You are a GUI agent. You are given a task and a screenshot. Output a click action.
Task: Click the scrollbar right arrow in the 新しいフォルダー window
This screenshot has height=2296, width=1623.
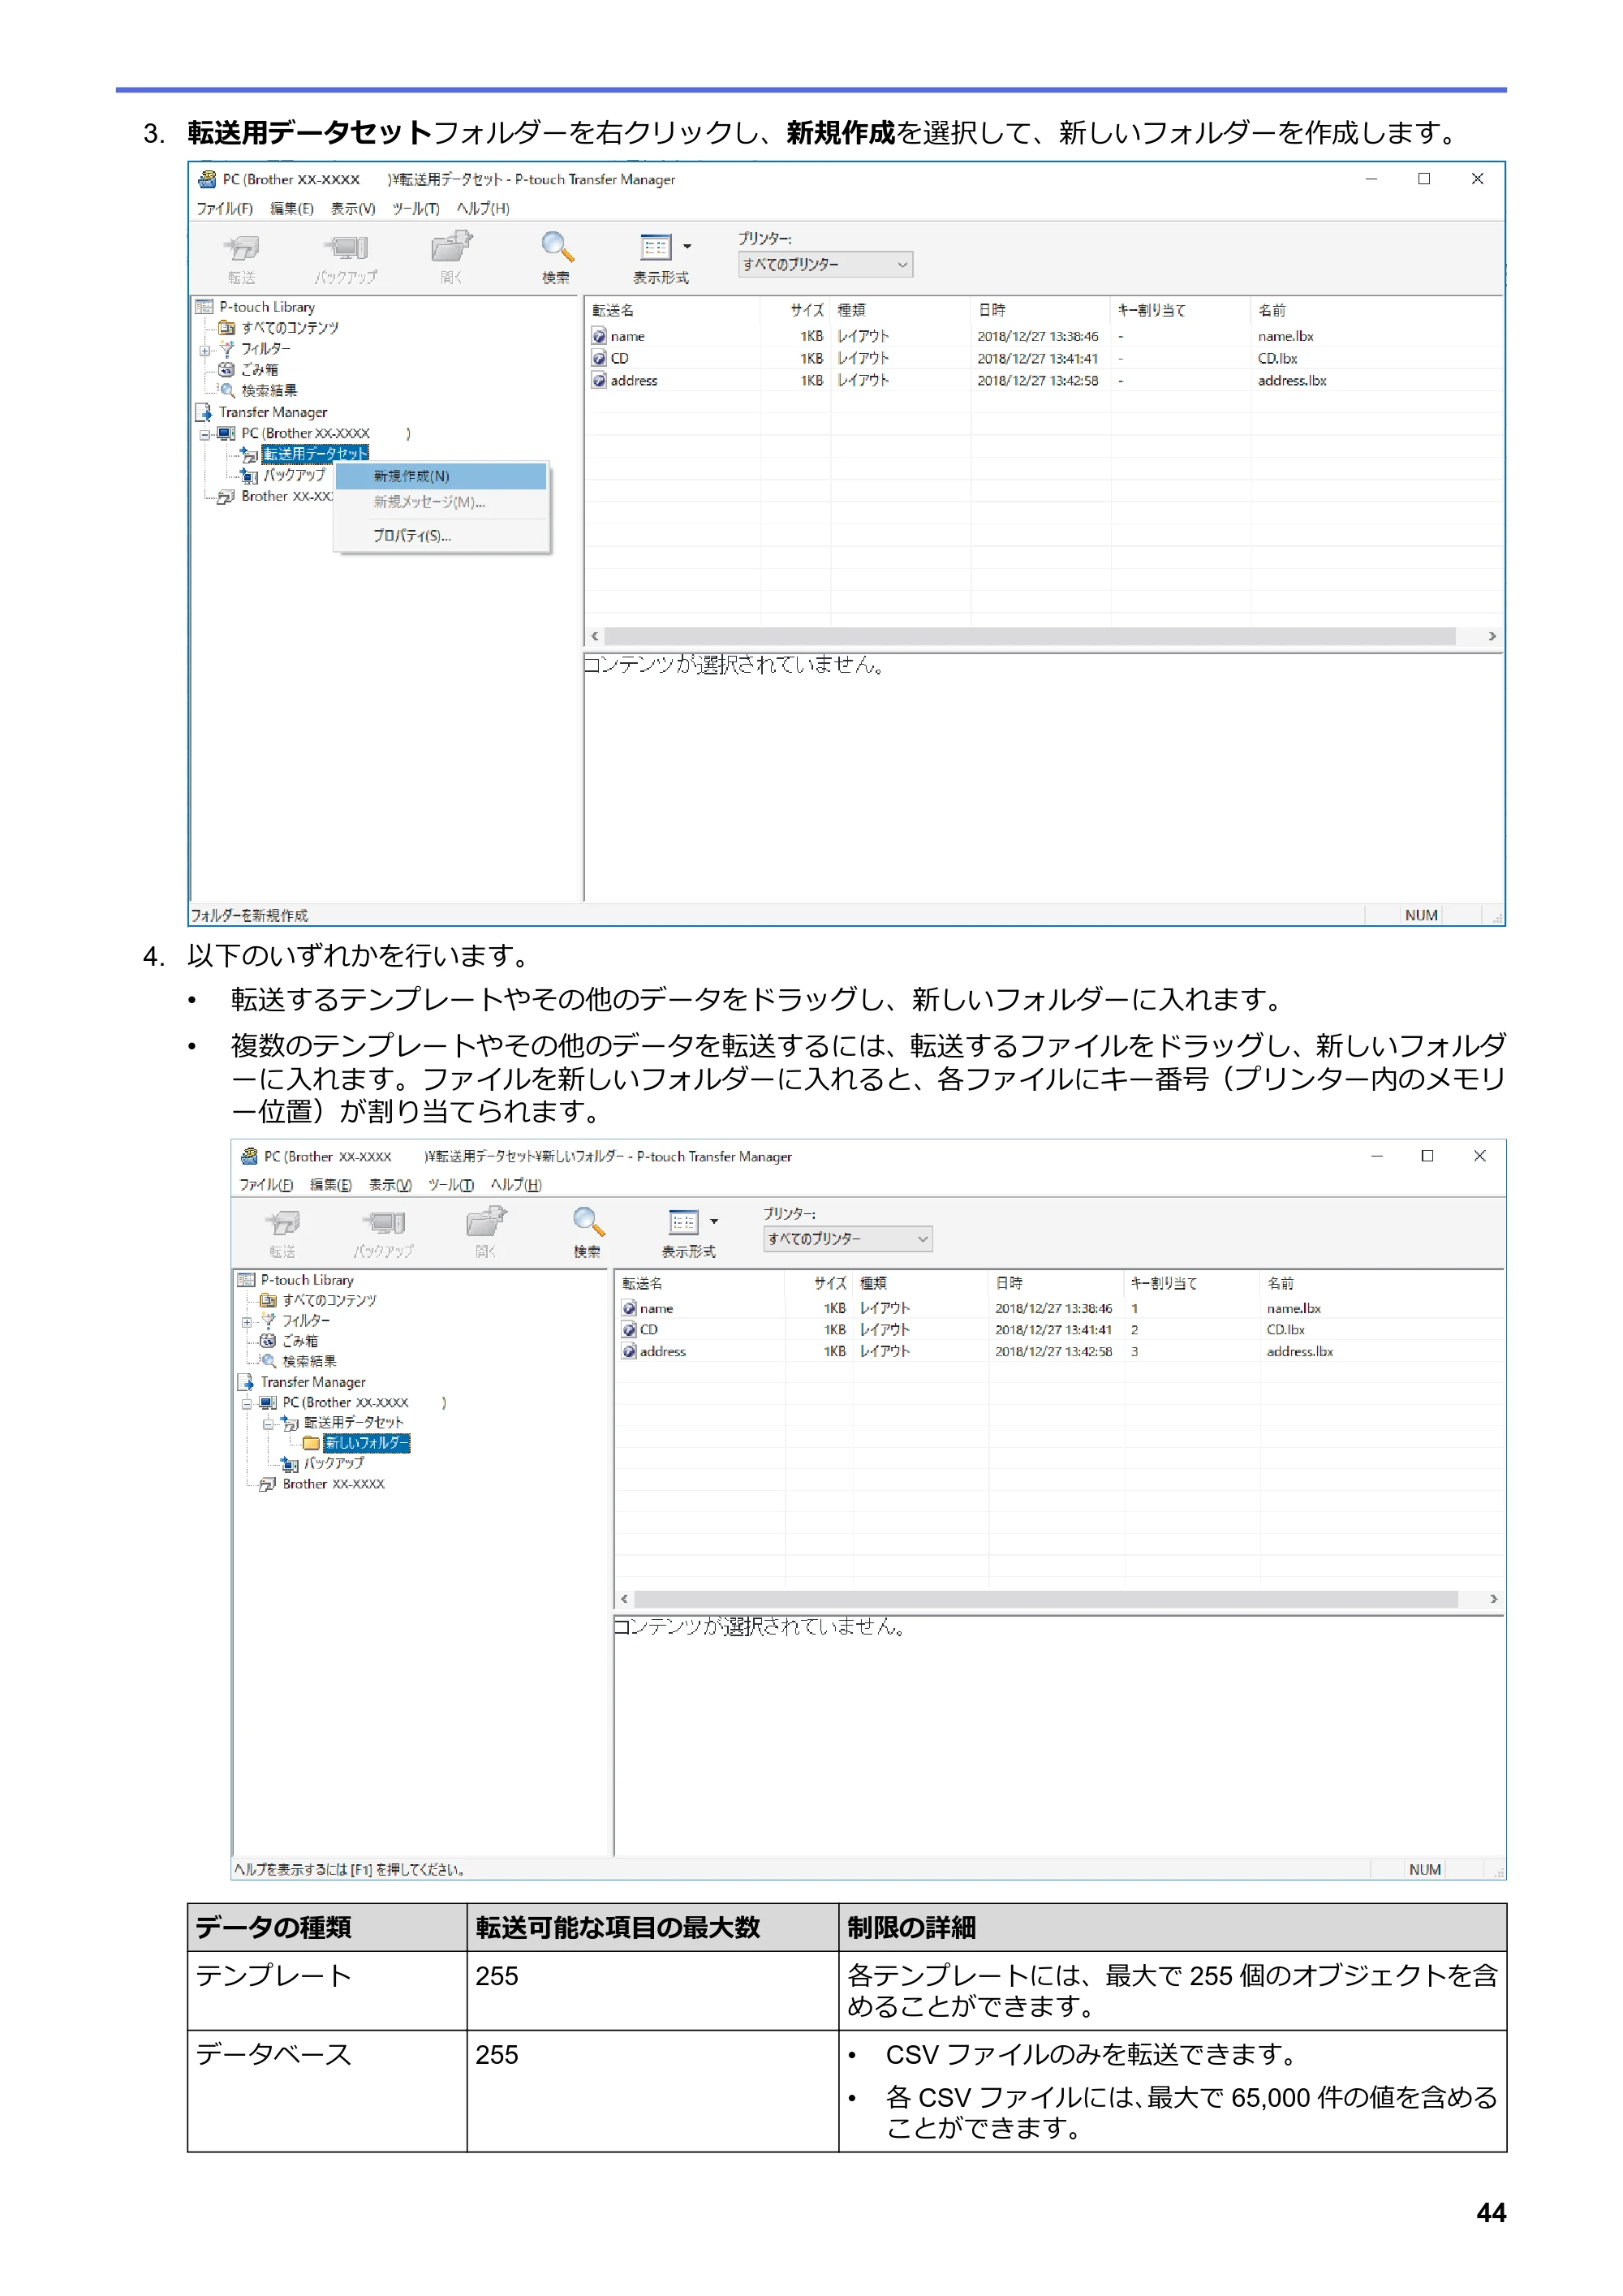point(1493,1599)
